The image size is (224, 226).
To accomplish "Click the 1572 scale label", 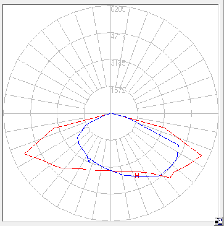I will click(118, 90).
